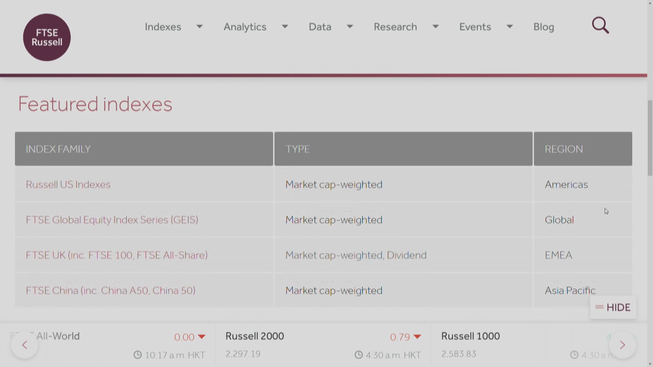This screenshot has height=367, width=653.
Task: Click the FTSE All-World clock icon
Action: pos(137,355)
